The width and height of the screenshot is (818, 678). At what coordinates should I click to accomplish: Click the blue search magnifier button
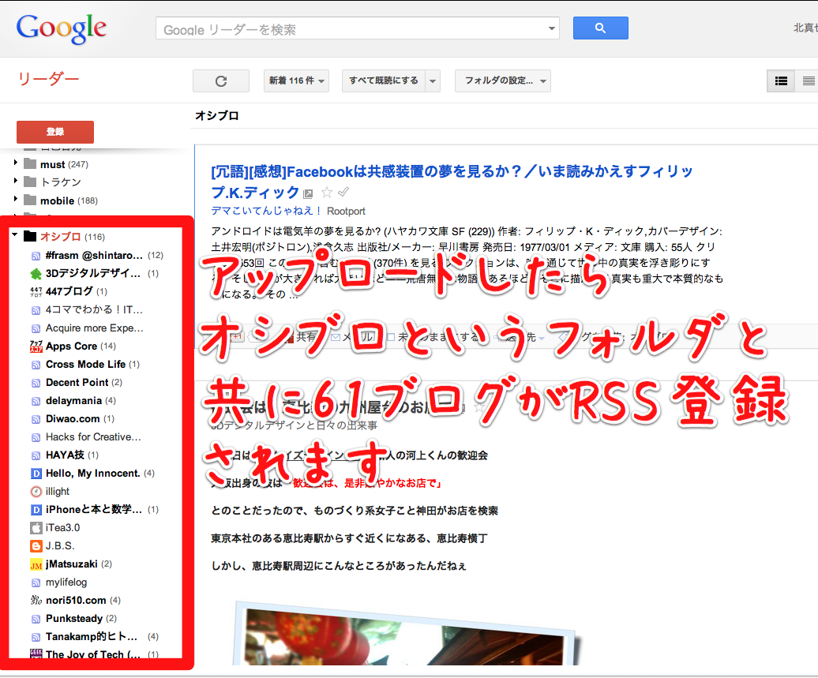600,28
